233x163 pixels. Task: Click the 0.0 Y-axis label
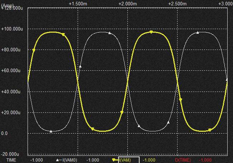(x=5, y=134)
